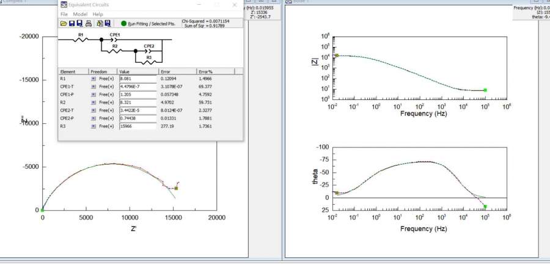Open the freedom selector for CPE1-P

94,95
